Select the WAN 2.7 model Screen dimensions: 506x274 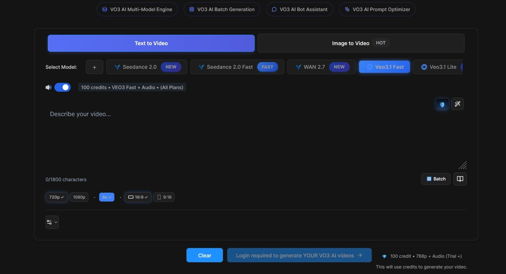(321, 67)
